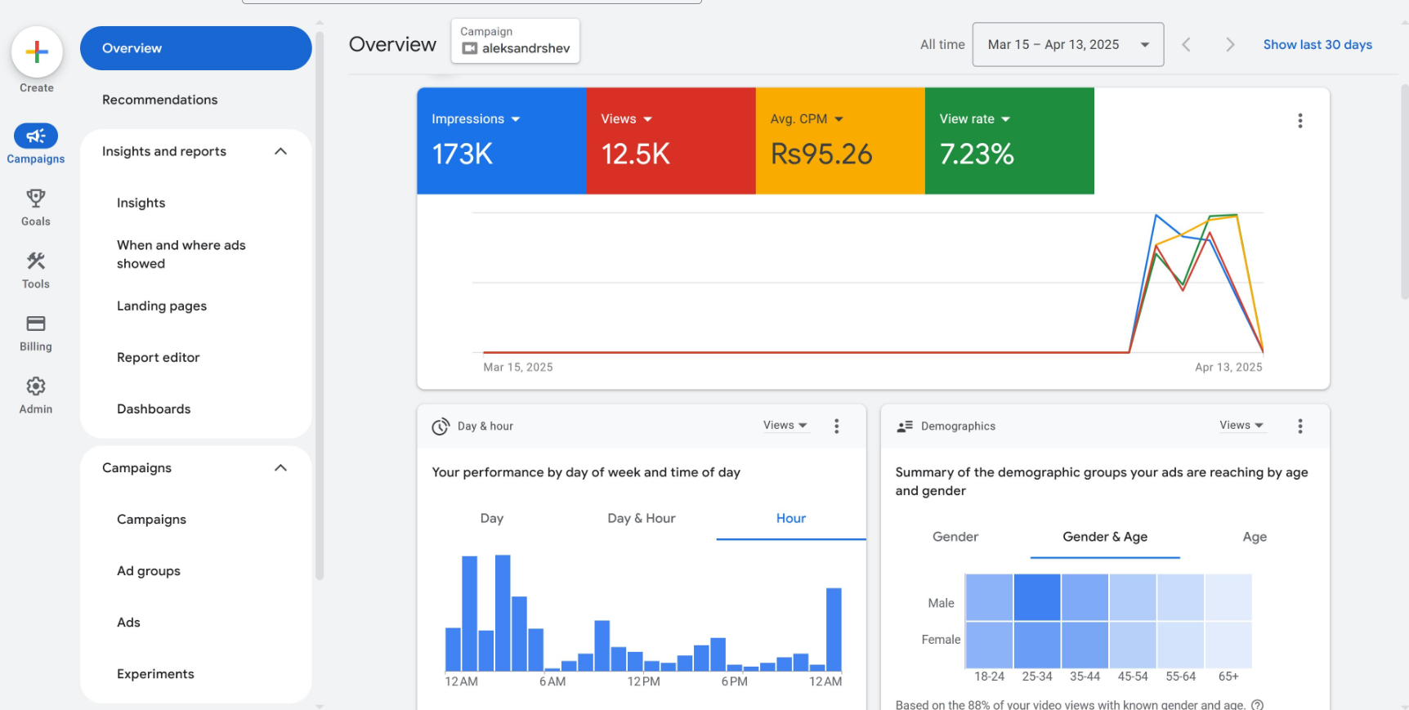Click Male 25-34 heatmap cell
The height and width of the screenshot is (710, 1409).
1036,597
